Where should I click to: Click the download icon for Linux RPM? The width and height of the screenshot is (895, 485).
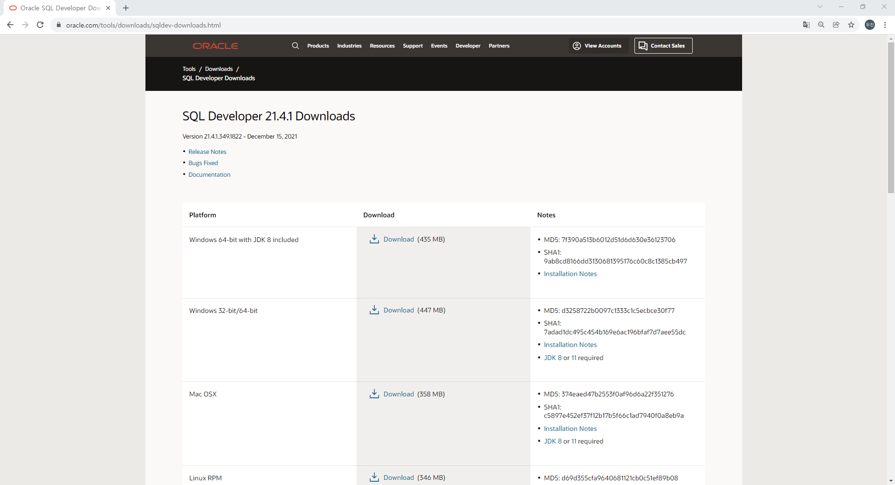click(374, 478)
